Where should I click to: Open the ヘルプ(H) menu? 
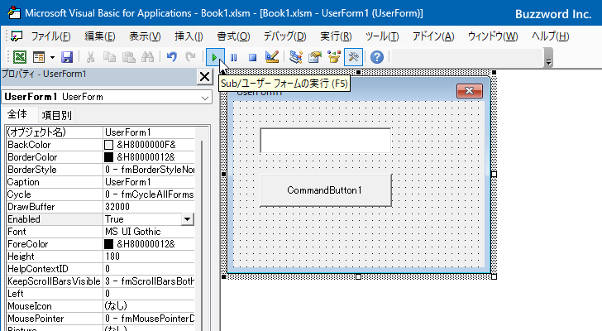point(550,36)
